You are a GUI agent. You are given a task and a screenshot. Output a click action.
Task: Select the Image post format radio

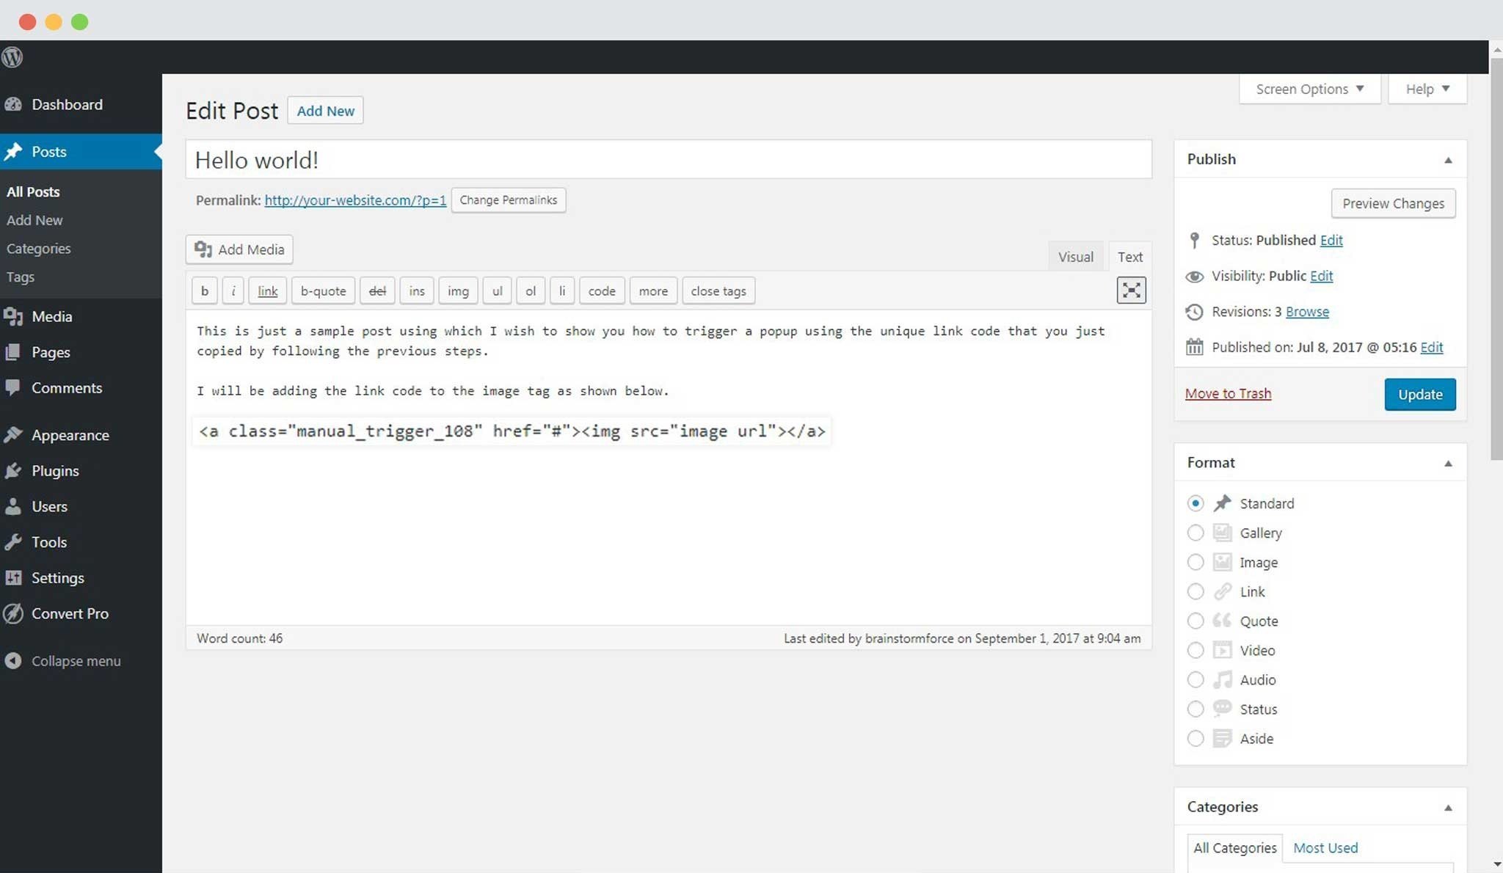pyautogui.click(x=1196, y=562)
